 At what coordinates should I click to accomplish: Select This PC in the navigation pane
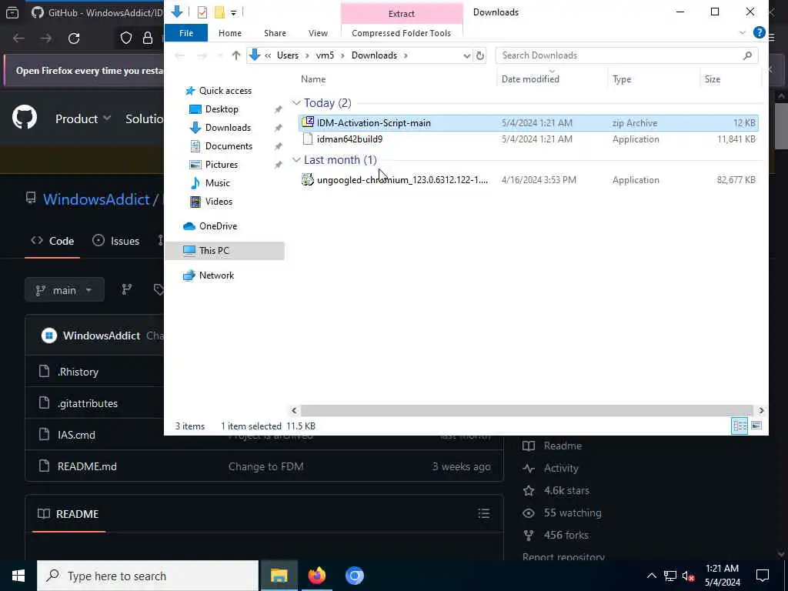(x=224, y=251)
